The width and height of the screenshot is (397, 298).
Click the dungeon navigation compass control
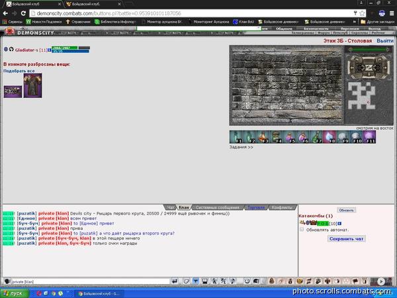(369, 67)
